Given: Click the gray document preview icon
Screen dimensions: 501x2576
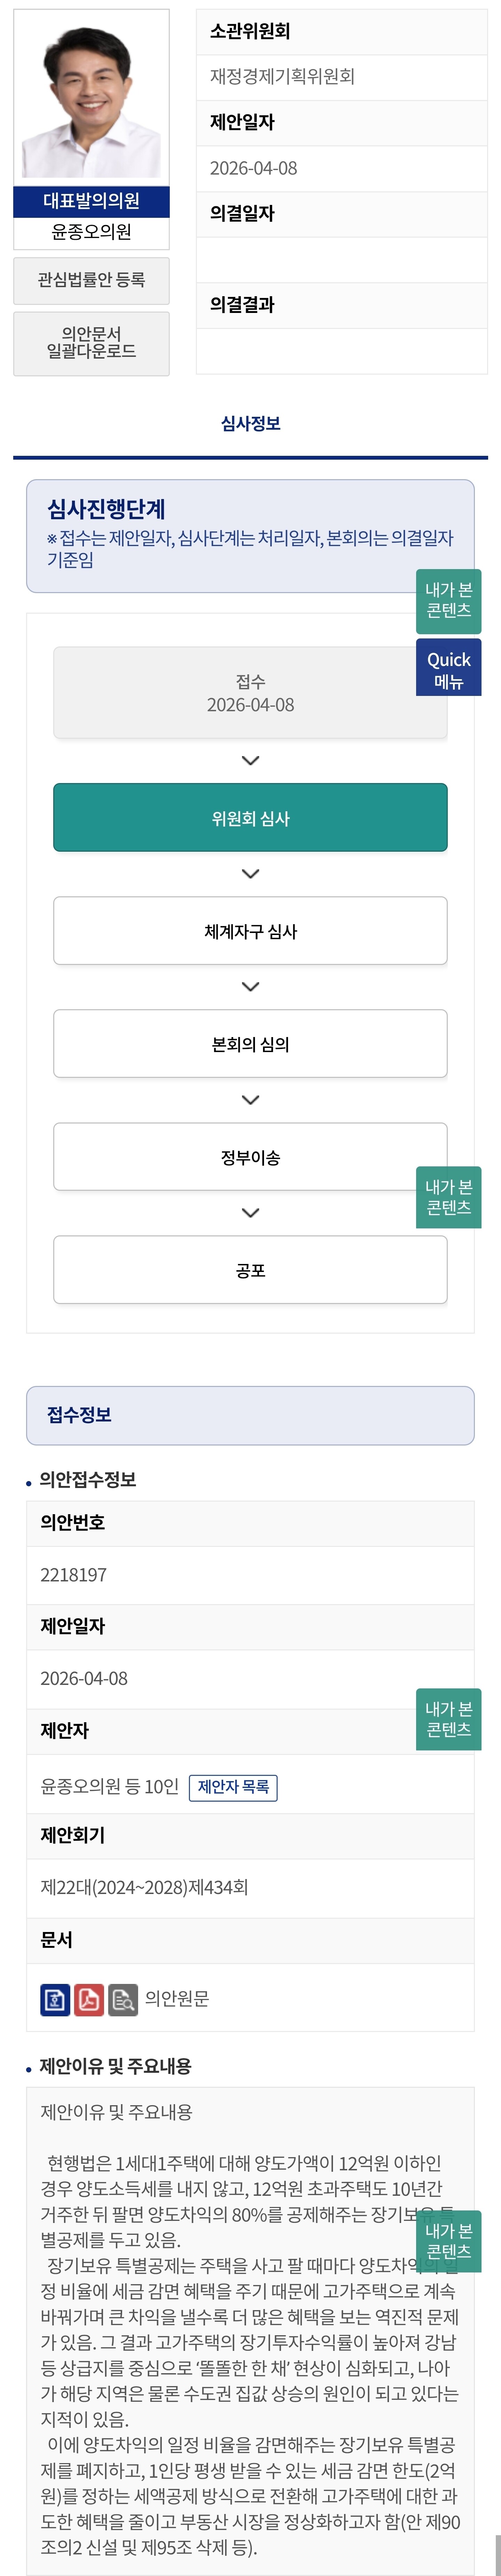Looking at the screenshot, I should tap(123, 1998).
